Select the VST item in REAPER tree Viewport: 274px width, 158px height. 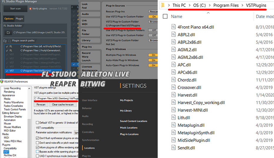coord(6,152)
